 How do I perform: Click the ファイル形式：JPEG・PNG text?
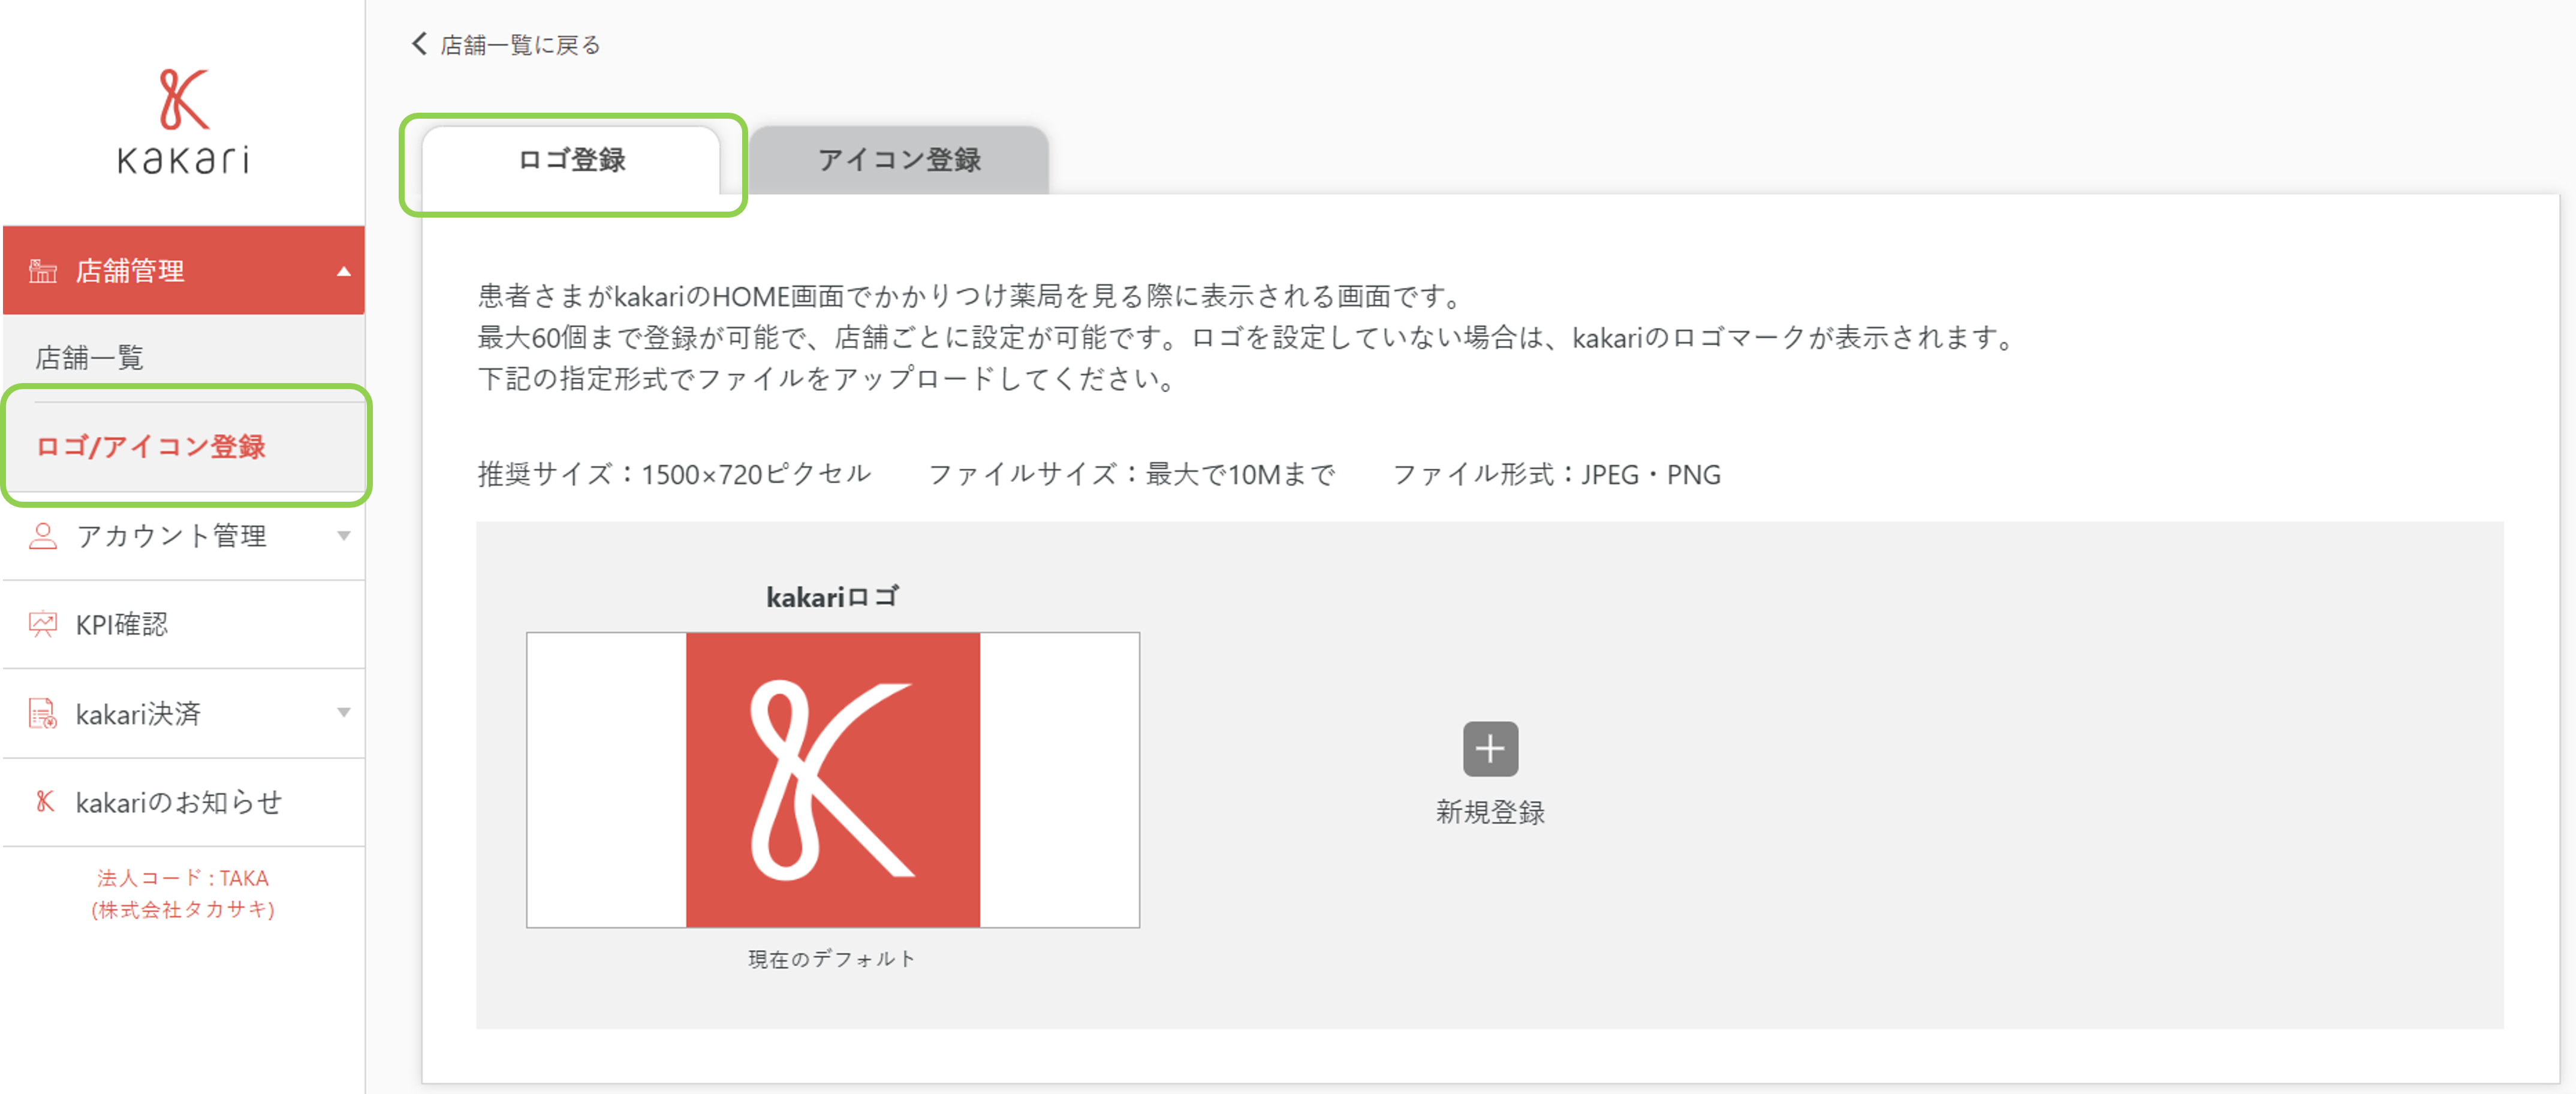1557,474
